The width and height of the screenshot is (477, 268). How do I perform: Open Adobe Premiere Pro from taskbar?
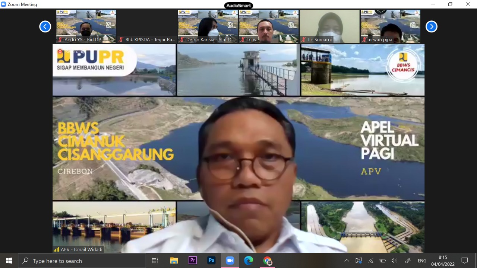pyautogui.click(x=193, y=261)
